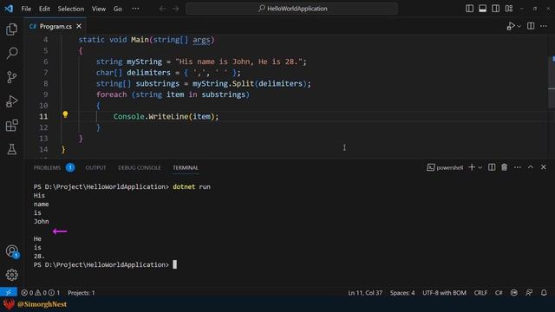The width and height of the screenshot is (555, 312).
Task: Close the Program.cs tab
Action: click(79, 26)
